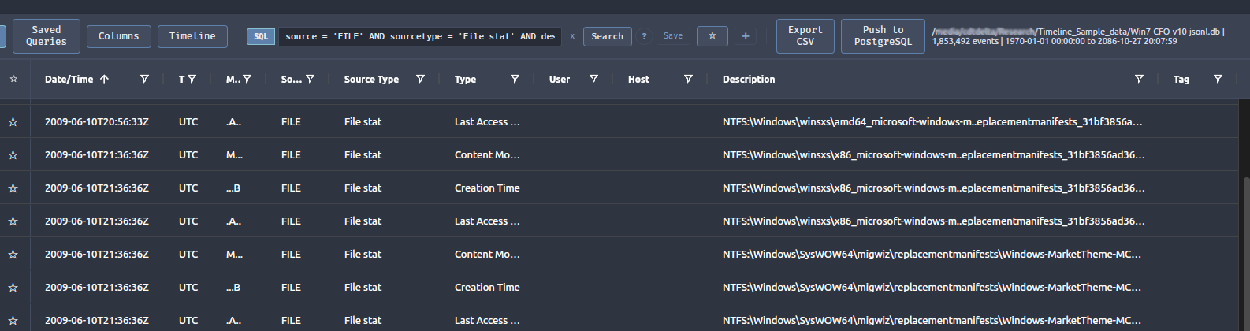Click the plus icon in the toolbar
The width and height of the screenshot is (1250, 331).
[x=746, y=36]
